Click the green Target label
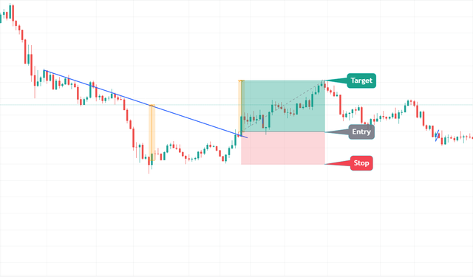 tap(361, 81)
